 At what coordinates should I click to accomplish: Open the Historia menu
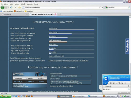pos(17,4)
